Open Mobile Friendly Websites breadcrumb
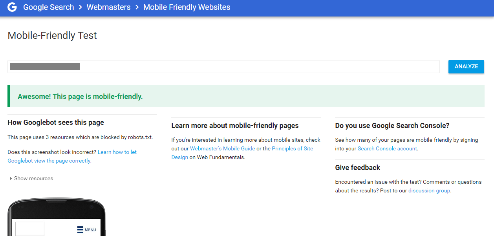This screenshot has height=236, width=494. (x=187, y=7)
